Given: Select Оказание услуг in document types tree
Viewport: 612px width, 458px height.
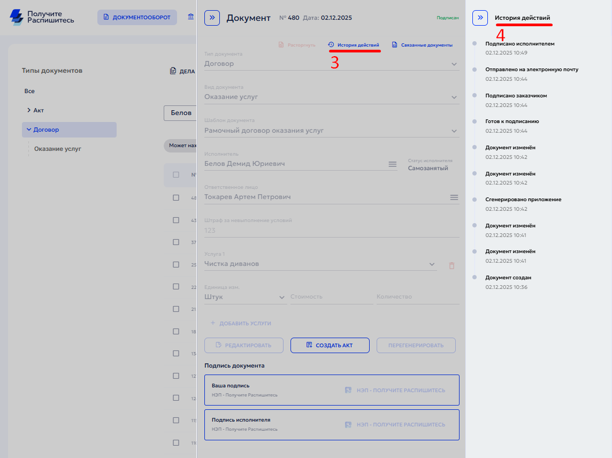Looking at the screenshot, I should (58, 149).
